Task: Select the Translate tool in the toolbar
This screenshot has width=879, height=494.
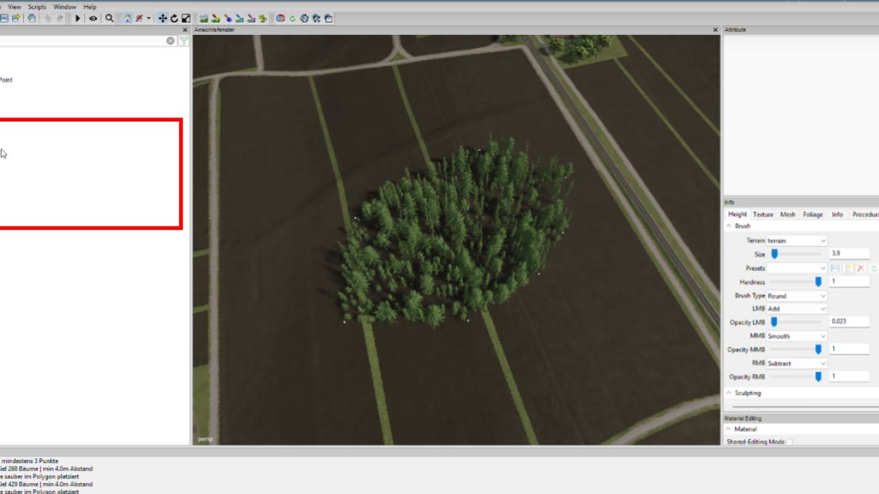Action: (163, 19)
